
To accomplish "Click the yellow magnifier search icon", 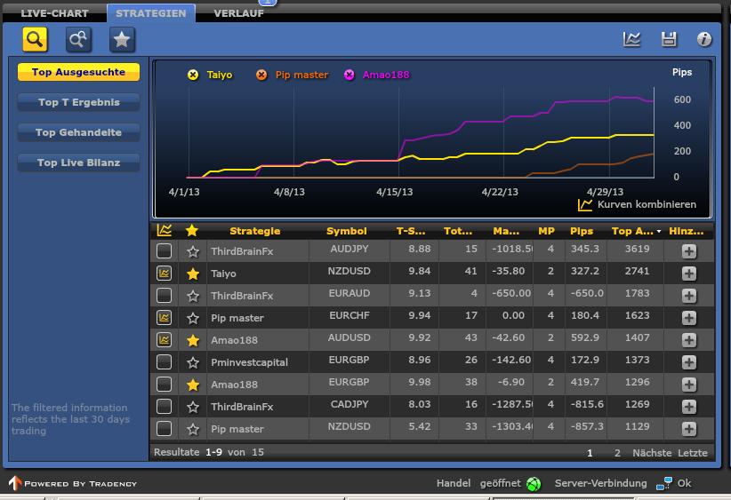I will 35,39.
